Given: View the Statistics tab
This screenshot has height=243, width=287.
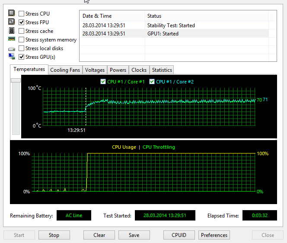Looking at the screenshot, I should [162, 70].
